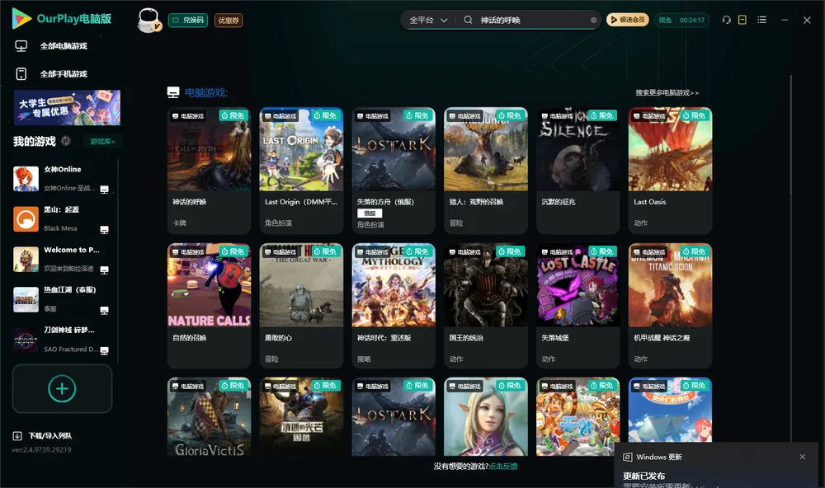825x488 pixels.
Task: Click the yellow note icon in title bar
Action: [742, 20]
